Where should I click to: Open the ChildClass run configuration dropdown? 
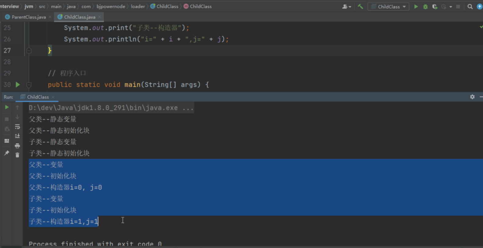click(x=388, y=6)
